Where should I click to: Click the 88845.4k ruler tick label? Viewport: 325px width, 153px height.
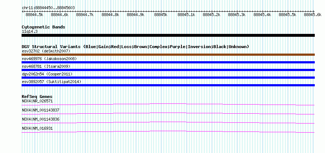(263, 15)
